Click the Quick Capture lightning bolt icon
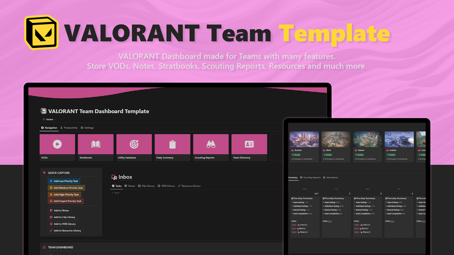 [x=44, y=172]
